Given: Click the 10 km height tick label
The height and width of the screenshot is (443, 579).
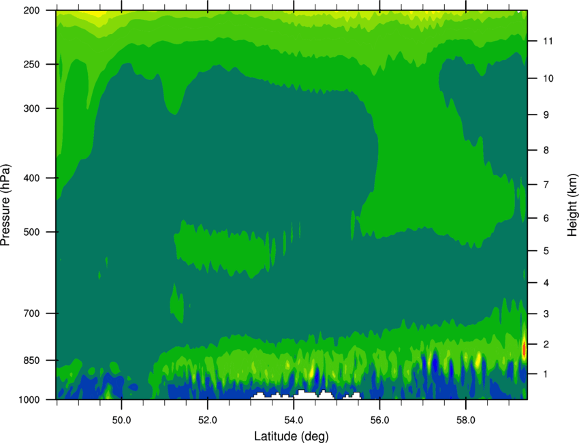Looking at the screenshot, I should point(548,78).
